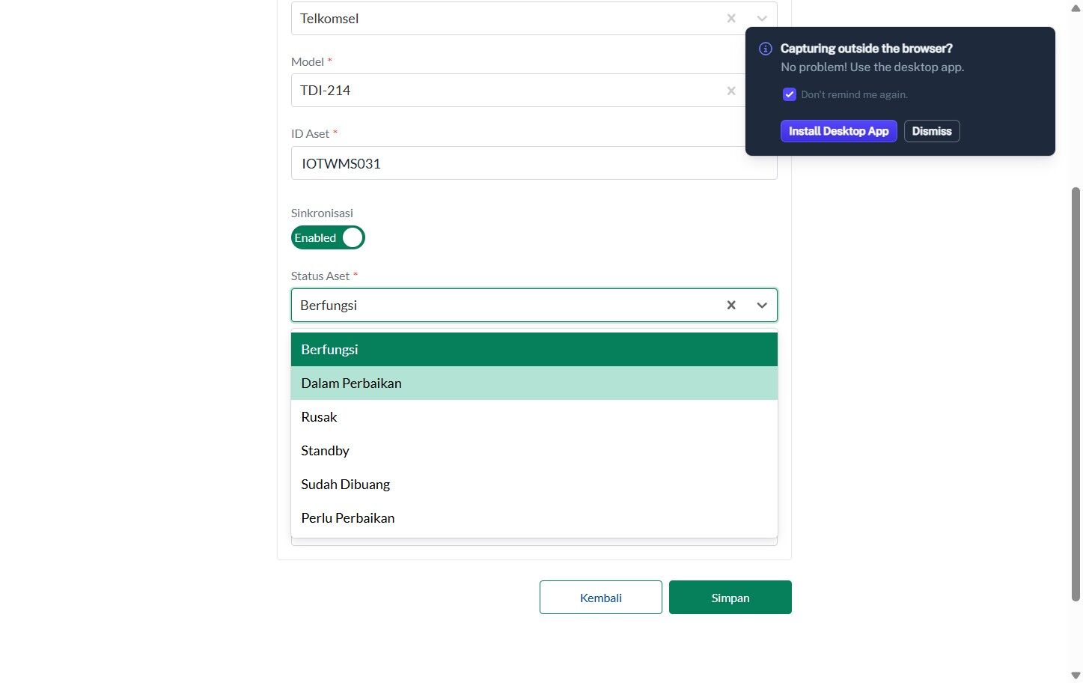Expand the Telkomsel dropdown chevron

762,19
